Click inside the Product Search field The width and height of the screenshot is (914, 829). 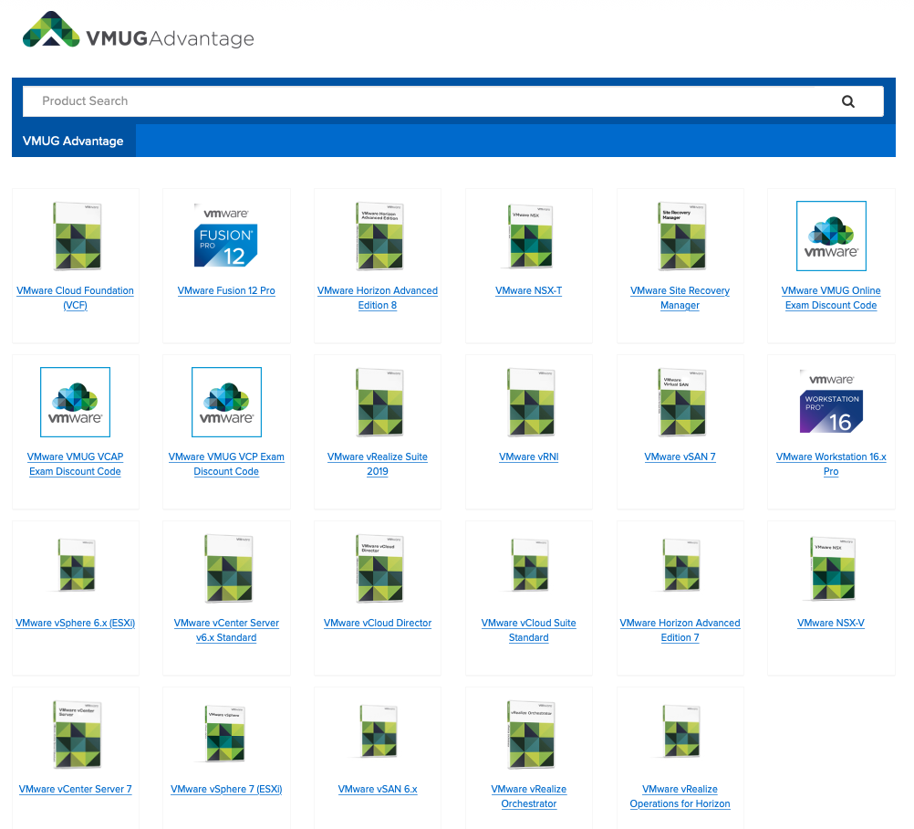[365, 101]
